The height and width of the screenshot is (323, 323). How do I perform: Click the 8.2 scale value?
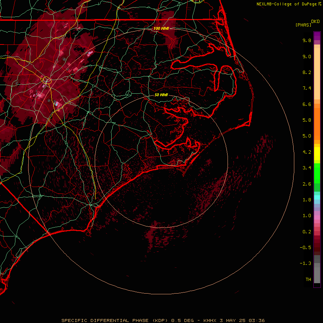point(307,72)
